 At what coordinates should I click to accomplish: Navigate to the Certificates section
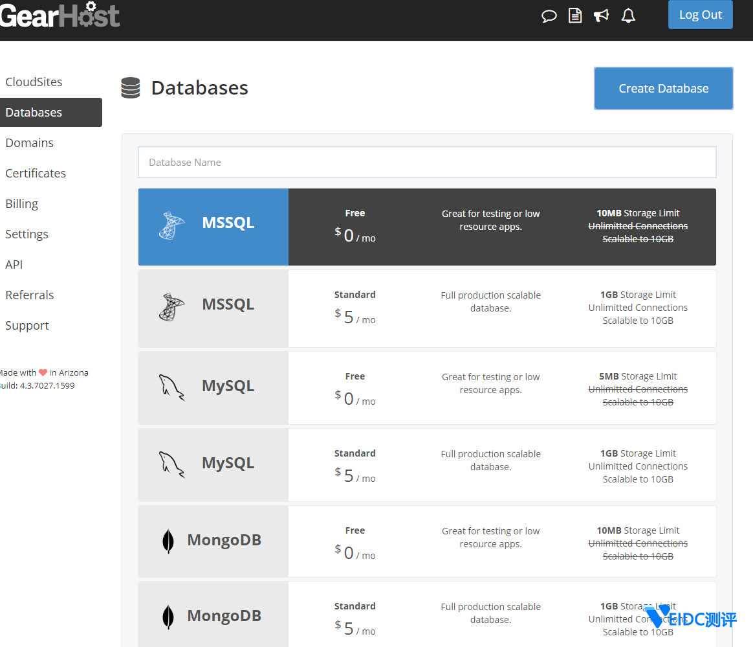click(x=36, y=173)
